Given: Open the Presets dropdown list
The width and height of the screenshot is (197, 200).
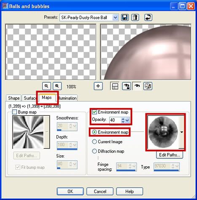Looking at the screenshot, I should click(115, 18).
